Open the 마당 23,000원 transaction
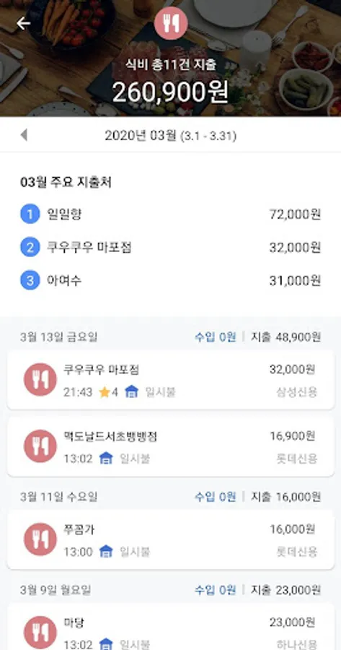The width and height of the screenshot is (341, 650). (x=170, y=627)
